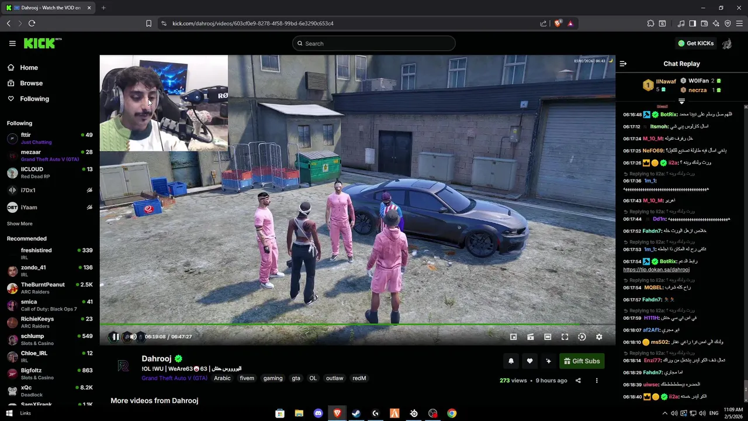This screenshot has height=421, width=748.
Task: Select the redM tag
Action: pyautogui.click(x=359, y=378)
